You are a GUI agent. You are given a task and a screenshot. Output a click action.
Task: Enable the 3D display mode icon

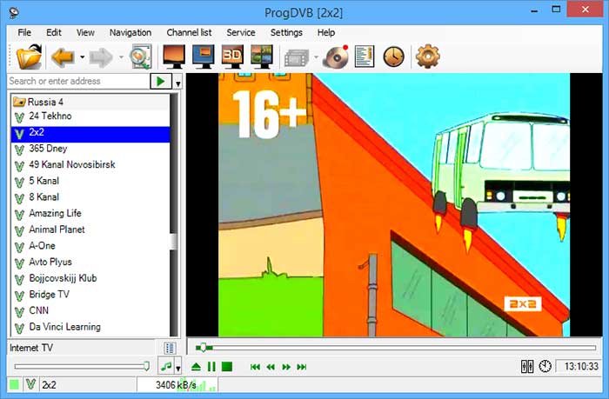232,57
